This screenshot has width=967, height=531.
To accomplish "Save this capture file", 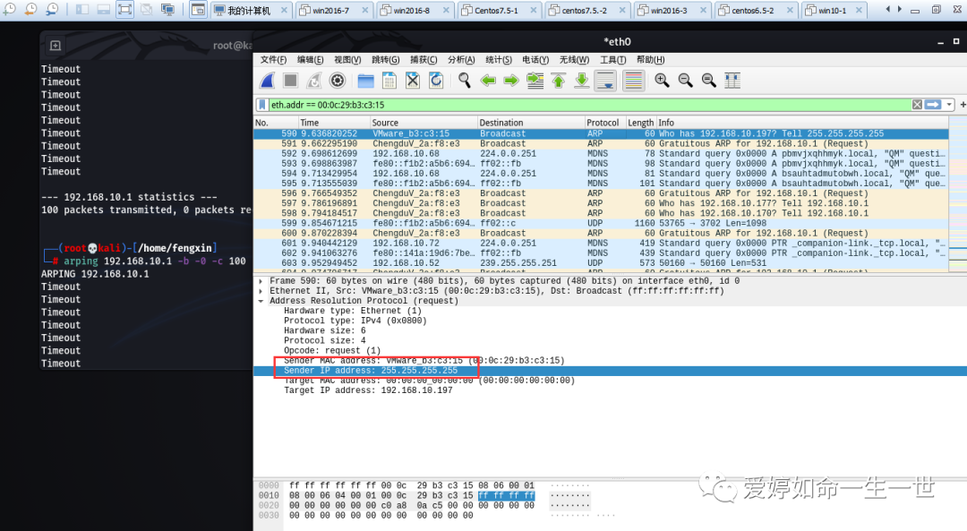I will (x=389, y=81).
